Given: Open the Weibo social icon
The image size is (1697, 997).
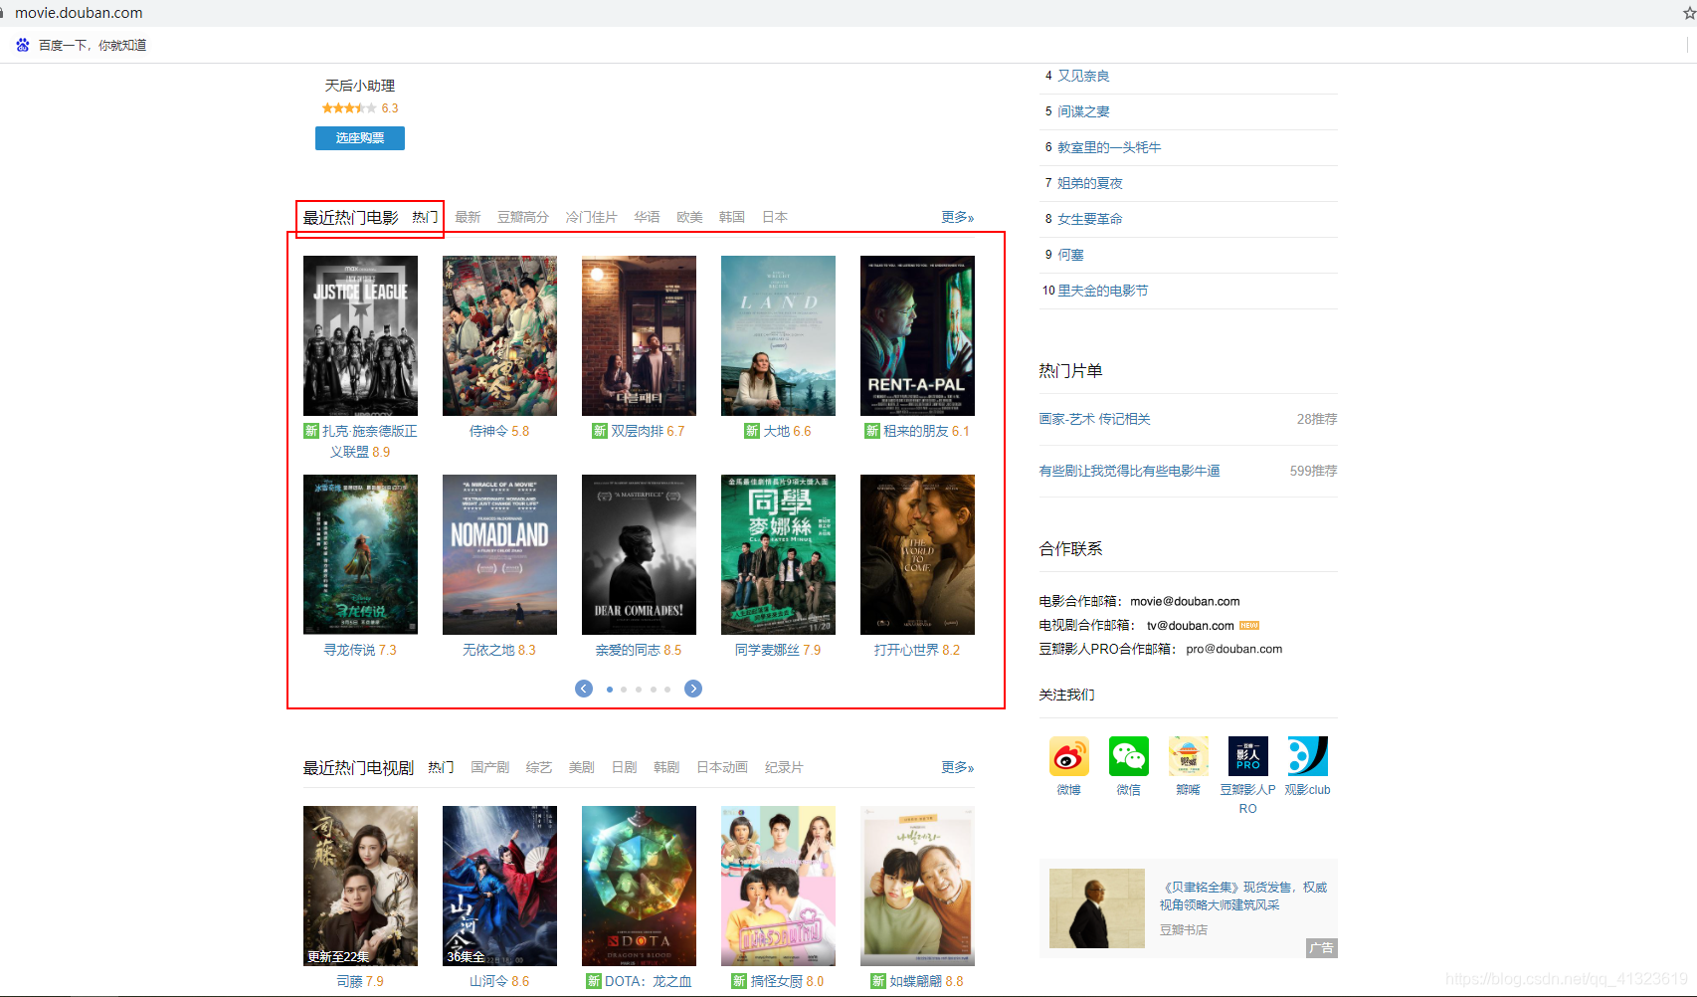Looking at the screenshot, I should click(1068, 756).
